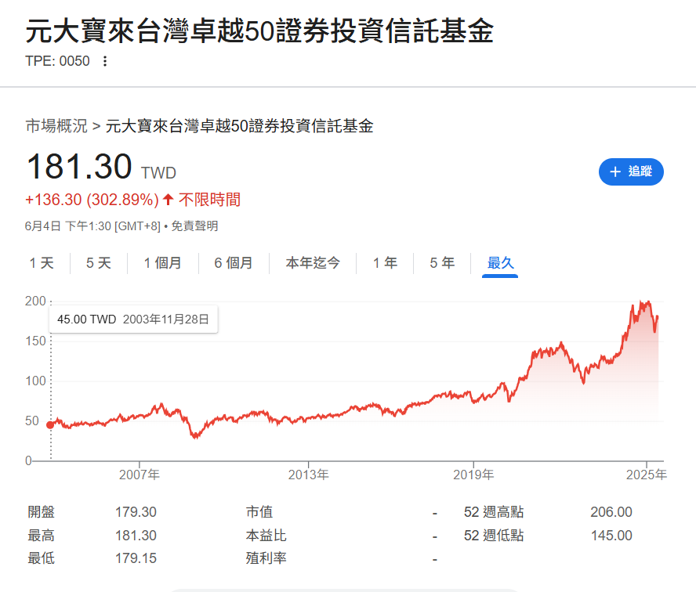696x592 pixels.
Task: Click the large page heading with the fund name
Action: (x=259, y=31)
